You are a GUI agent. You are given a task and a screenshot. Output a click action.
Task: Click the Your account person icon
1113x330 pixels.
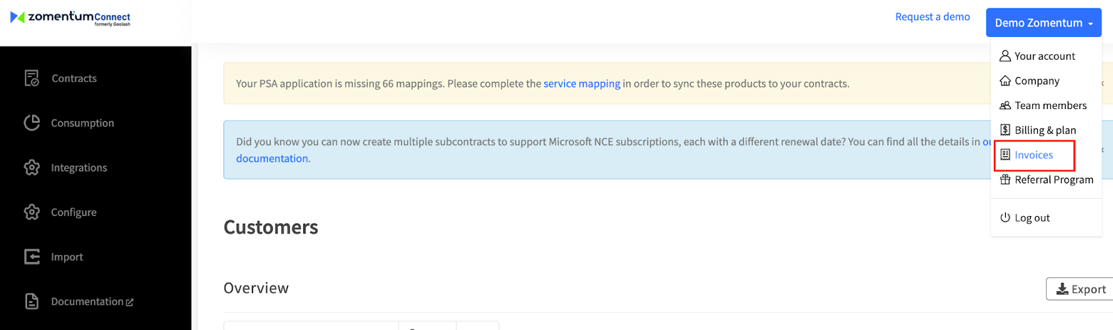point(1005,56)
